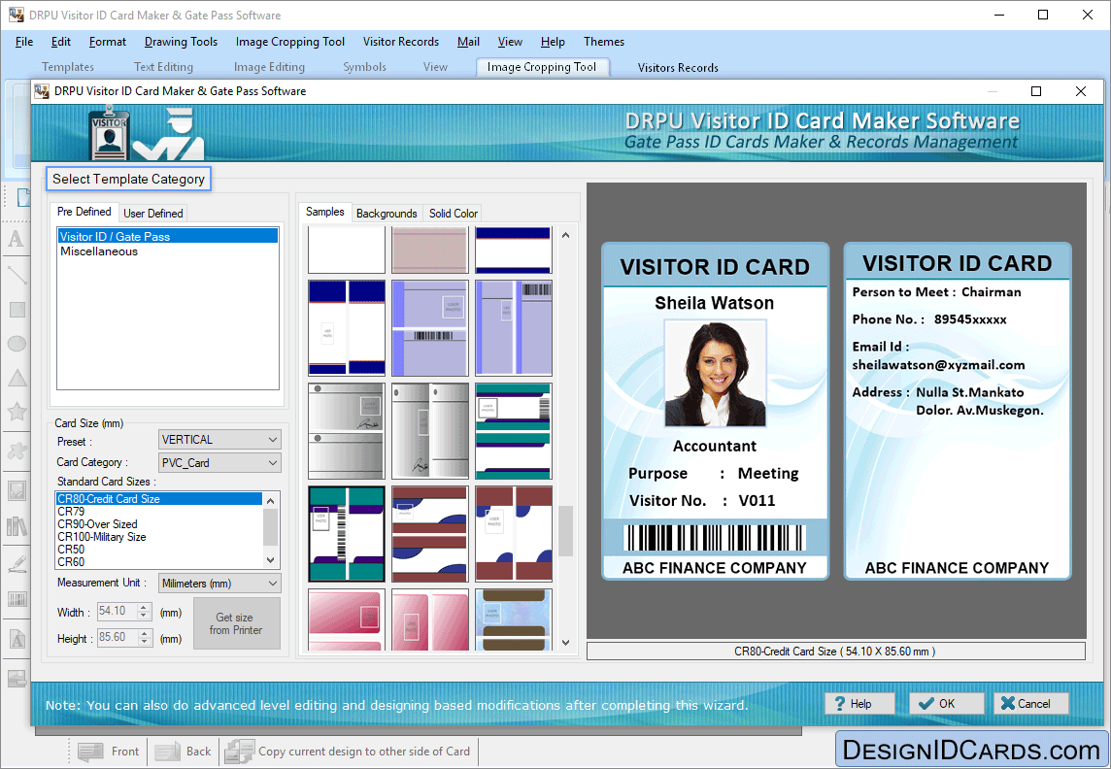1111x769 pixels.
Task: Select the puzzle-piece symbol tool
Action: coord(16,451)
